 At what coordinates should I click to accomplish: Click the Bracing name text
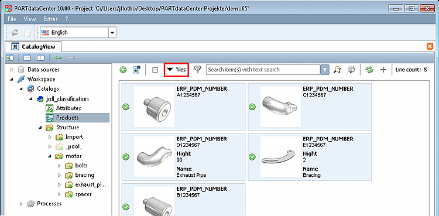pos(311,175)
